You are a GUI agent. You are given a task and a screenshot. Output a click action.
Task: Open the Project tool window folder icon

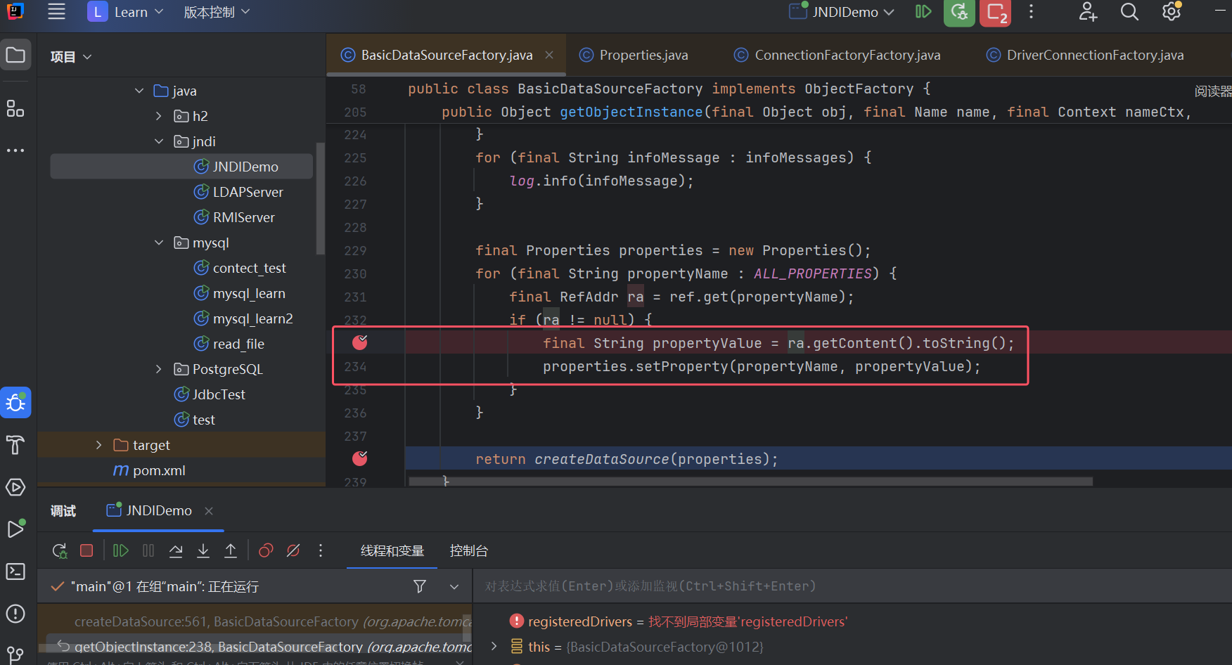(x=15, y=55)
